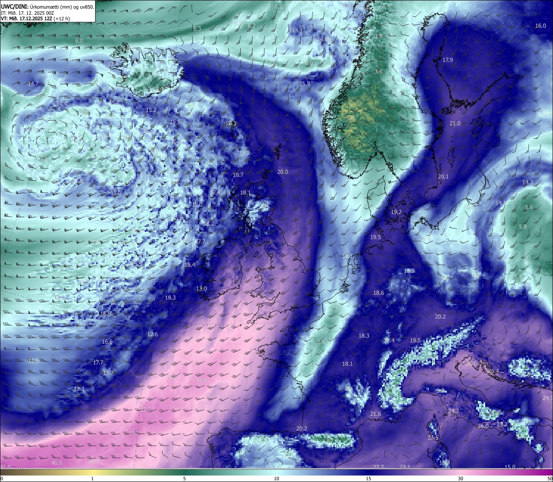Click the 16.6 value on the map
553x482 pixels.
click(107, 342)
